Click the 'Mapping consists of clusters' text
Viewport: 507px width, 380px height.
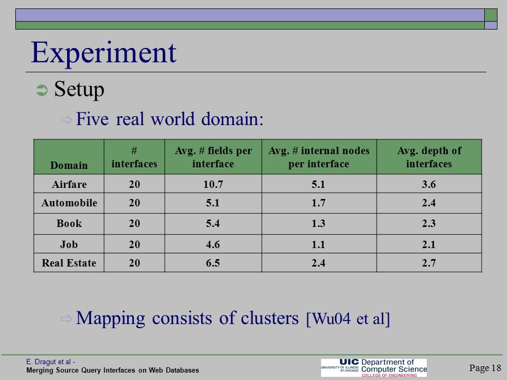click(187, 318)
